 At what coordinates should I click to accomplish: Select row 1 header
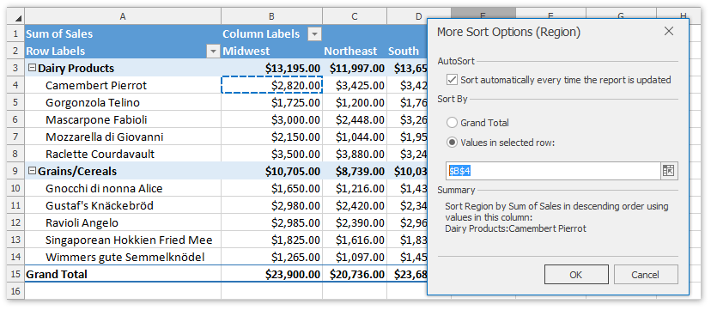pos(15,34)
